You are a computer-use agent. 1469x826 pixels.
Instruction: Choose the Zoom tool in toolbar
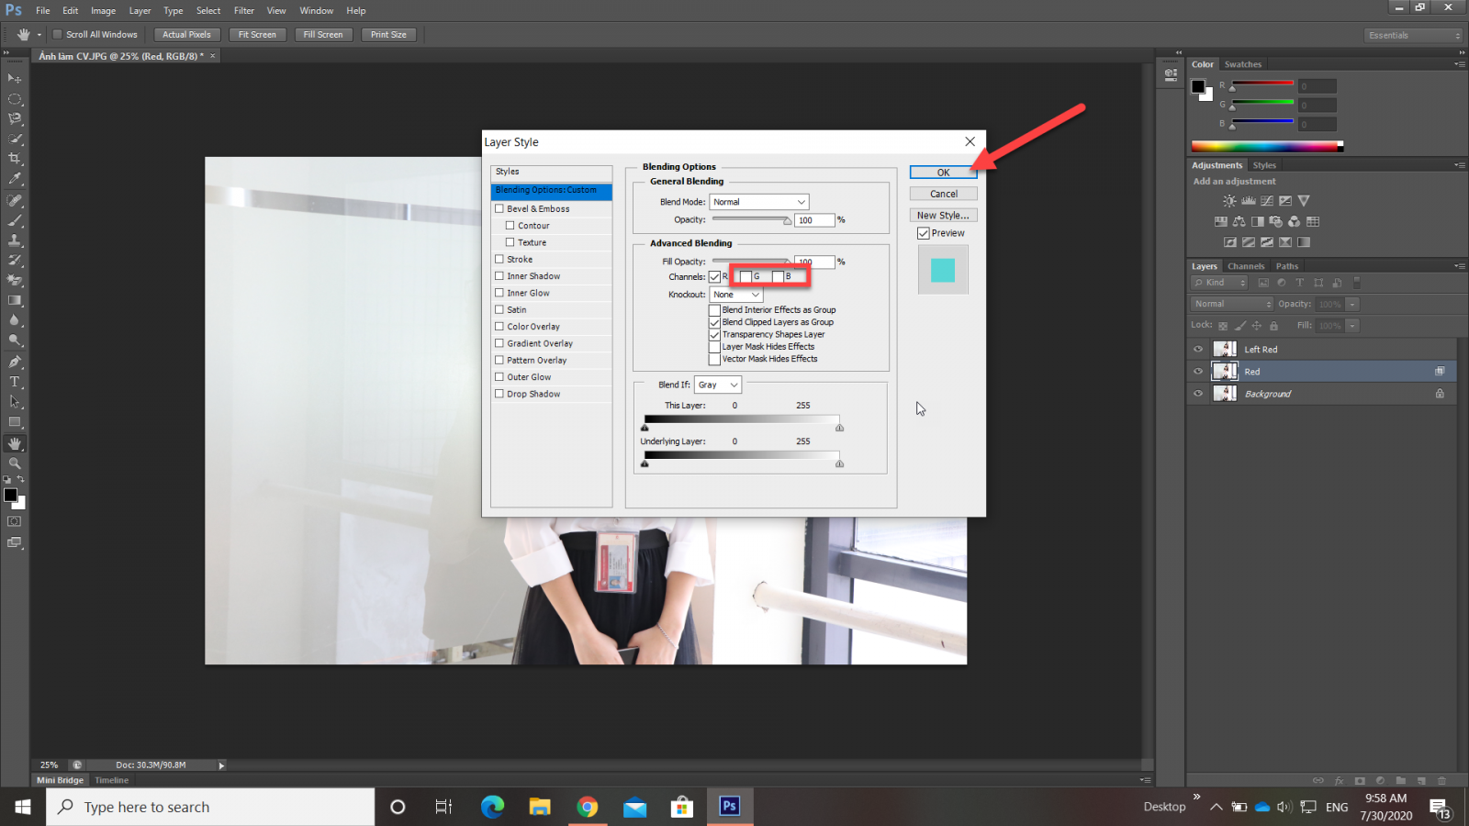(x=15, y=463)
